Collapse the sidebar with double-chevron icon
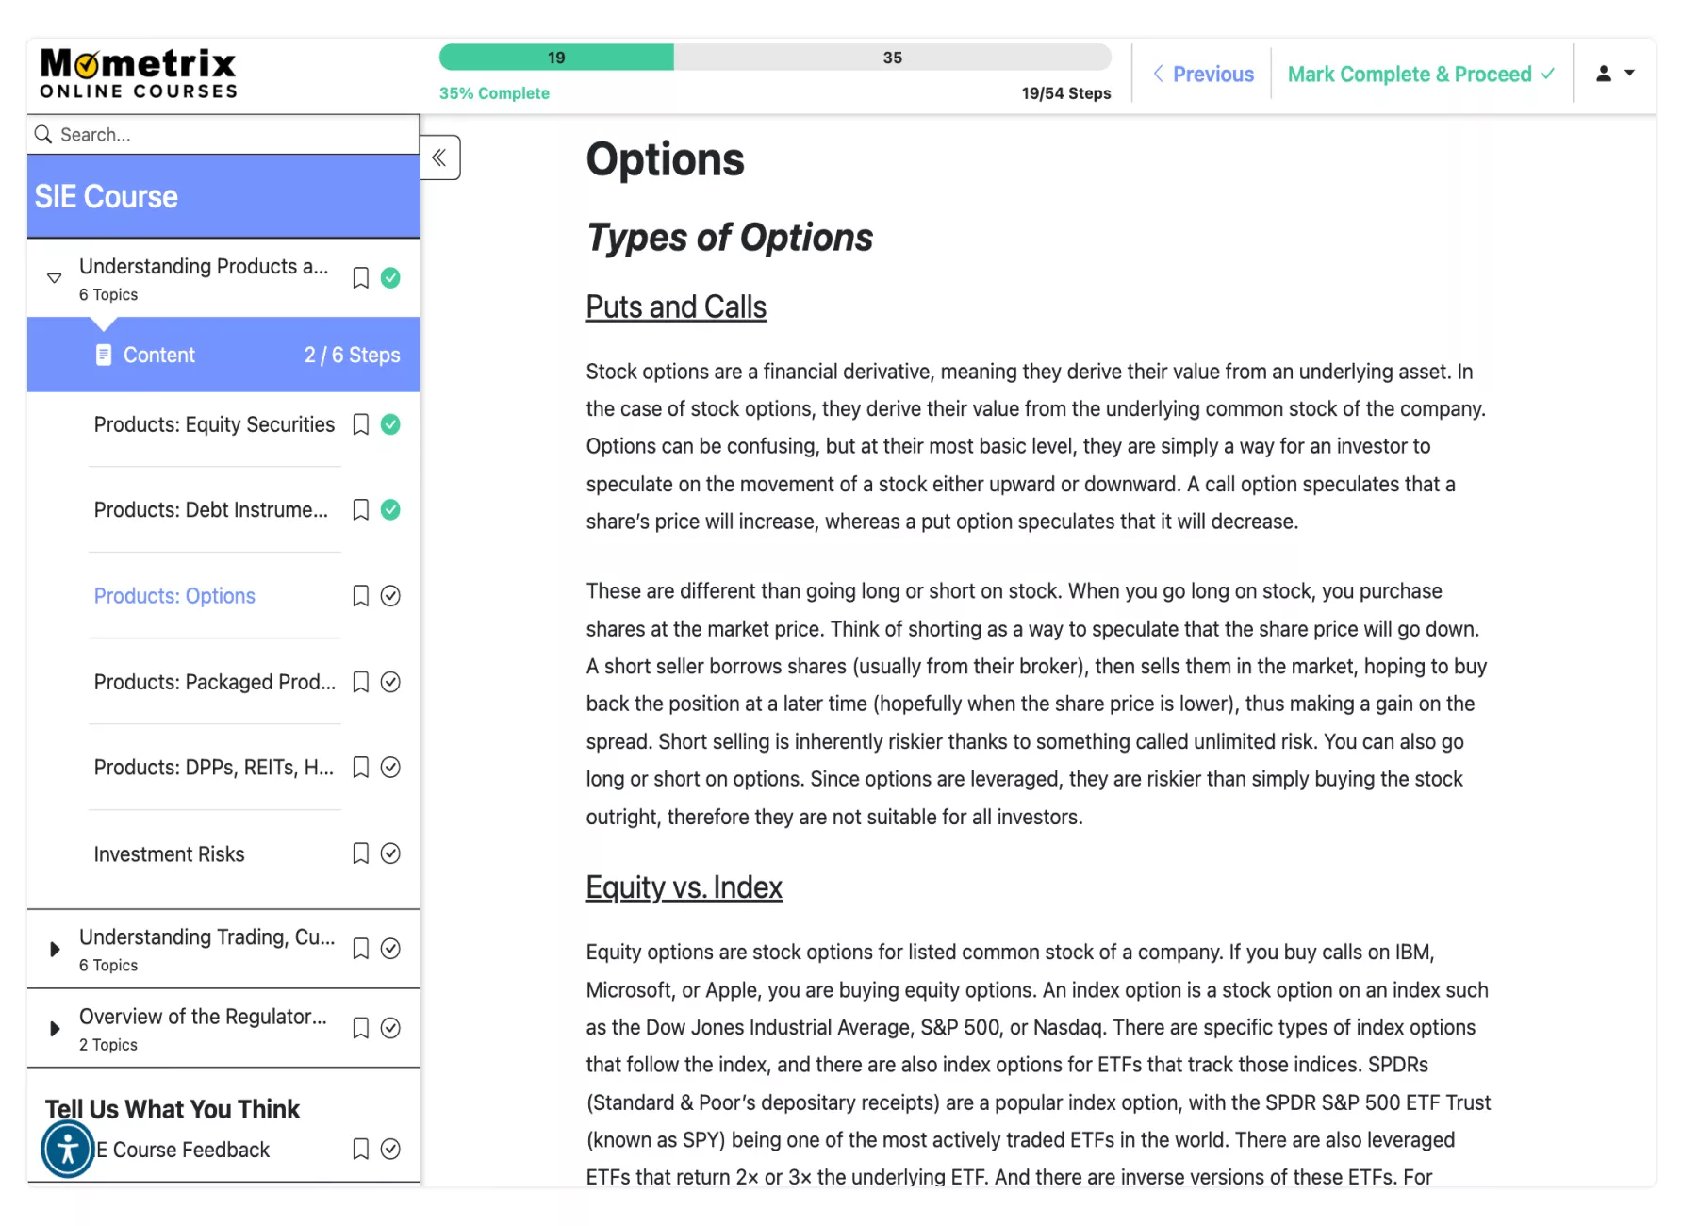 (x=439, y=157)
